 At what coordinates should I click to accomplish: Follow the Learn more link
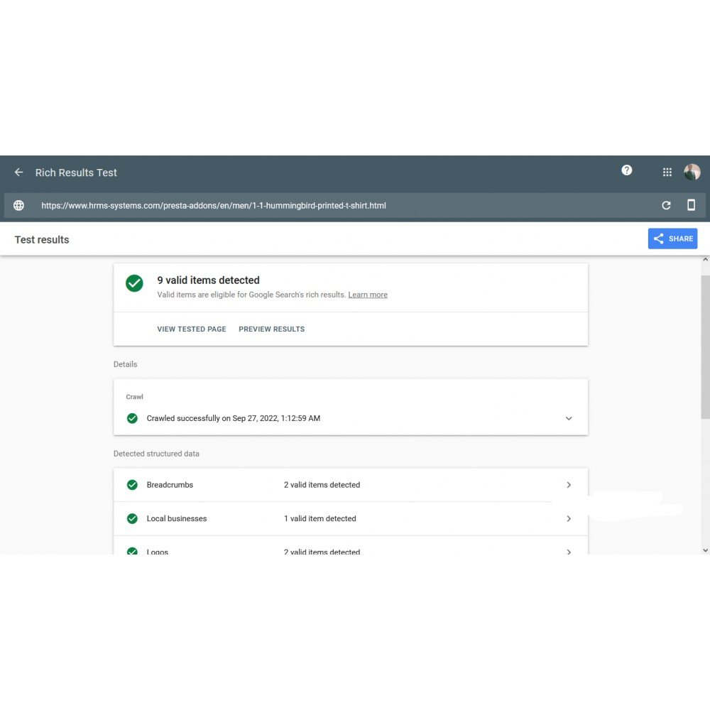pos(368,295)
